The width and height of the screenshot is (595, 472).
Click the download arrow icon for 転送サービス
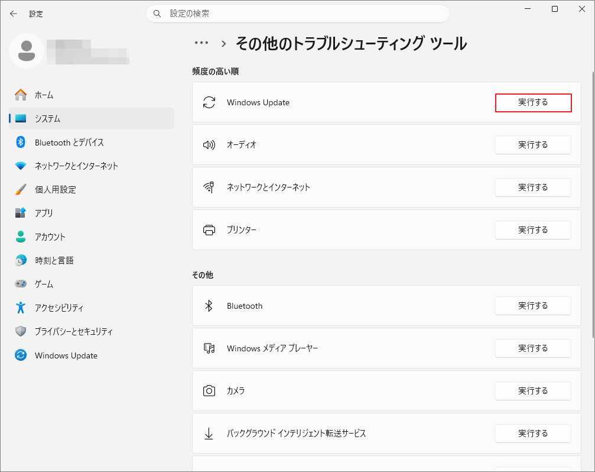pyautogui.click(x=209, y=434)
